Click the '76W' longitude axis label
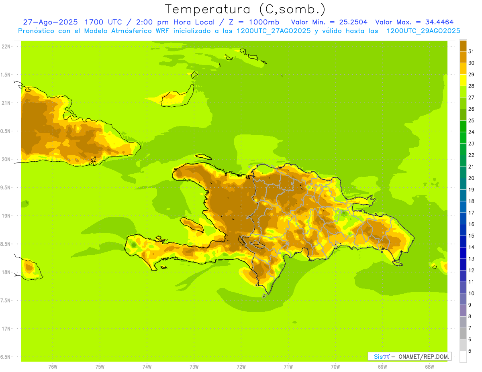The height and width of the screenshot is (372, 482). [x=53, y=367]
